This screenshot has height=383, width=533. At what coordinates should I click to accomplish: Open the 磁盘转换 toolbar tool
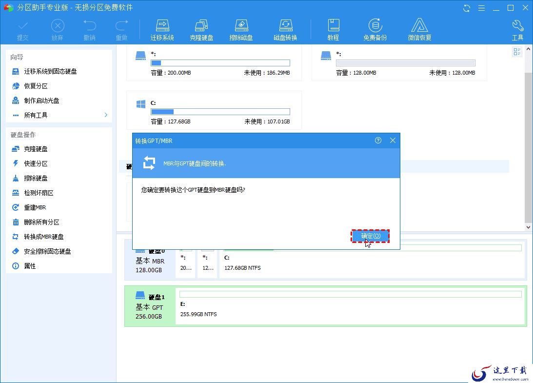pyautogui.click(x=286, y=30)
